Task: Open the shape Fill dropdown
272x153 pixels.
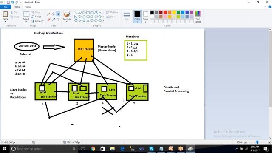Action: (110, 17)
